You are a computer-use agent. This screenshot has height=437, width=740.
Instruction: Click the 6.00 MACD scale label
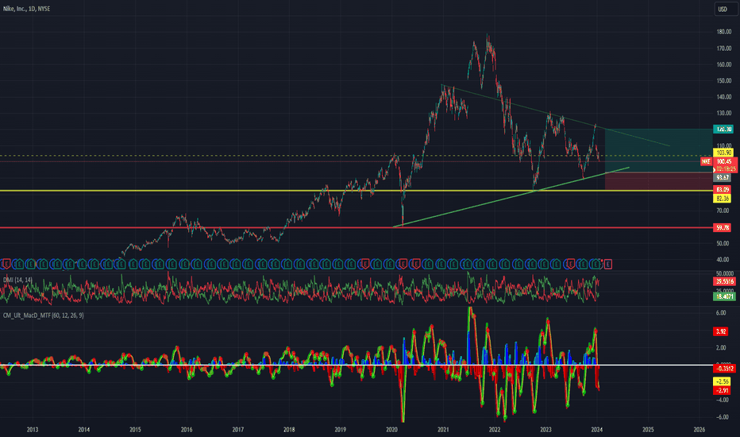point(721,313)
